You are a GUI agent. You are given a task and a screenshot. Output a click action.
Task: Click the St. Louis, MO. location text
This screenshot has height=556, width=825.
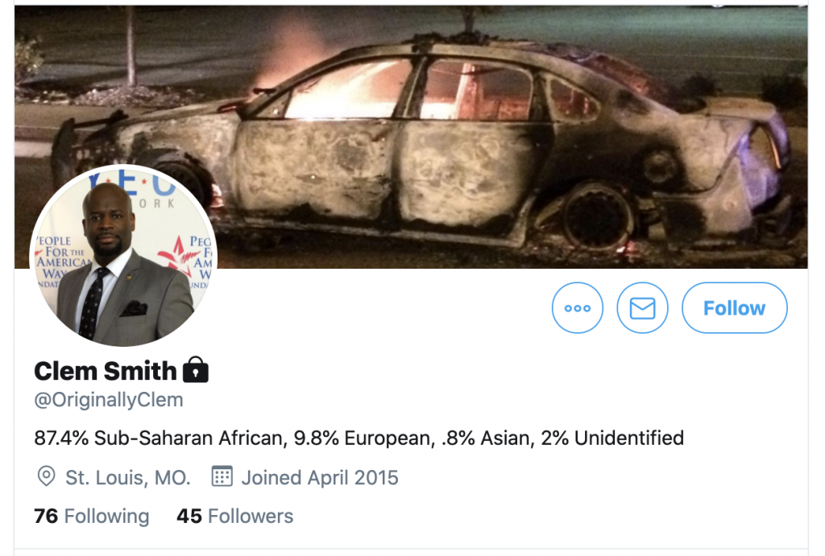pyautogui.click(x=128, y=477)
